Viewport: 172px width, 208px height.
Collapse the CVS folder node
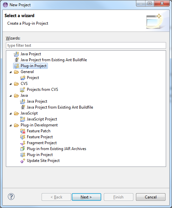click(10, 84)
